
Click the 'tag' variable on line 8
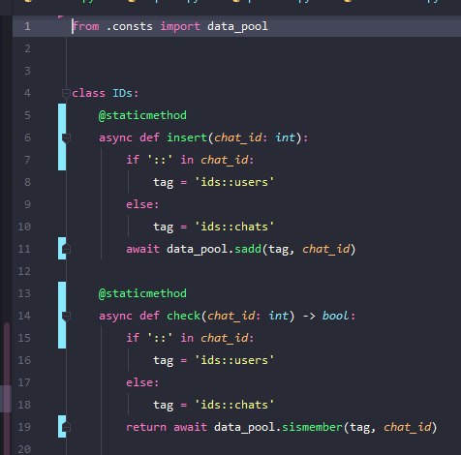click(163, 183)
